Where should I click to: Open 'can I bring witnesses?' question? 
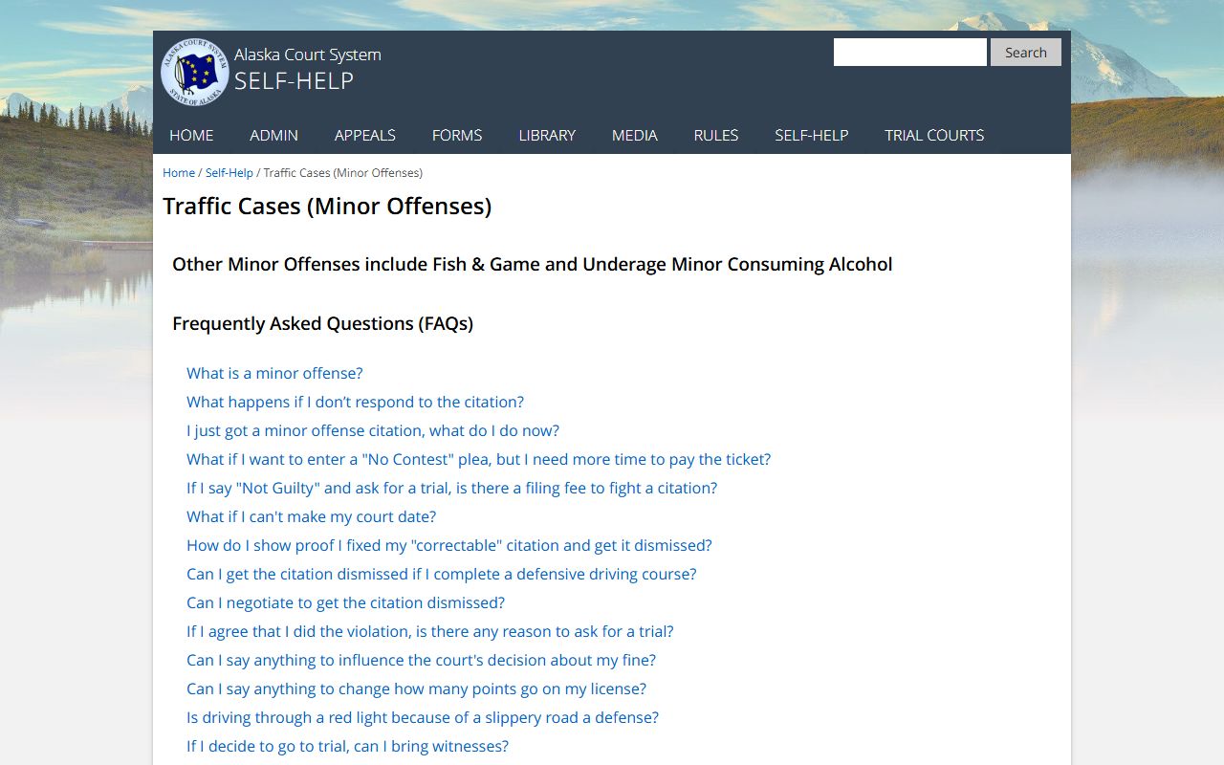click(347, 746)
